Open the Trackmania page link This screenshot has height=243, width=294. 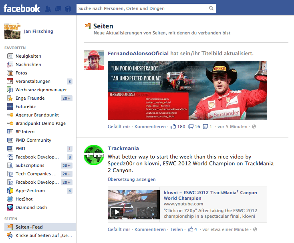(123, 148)
